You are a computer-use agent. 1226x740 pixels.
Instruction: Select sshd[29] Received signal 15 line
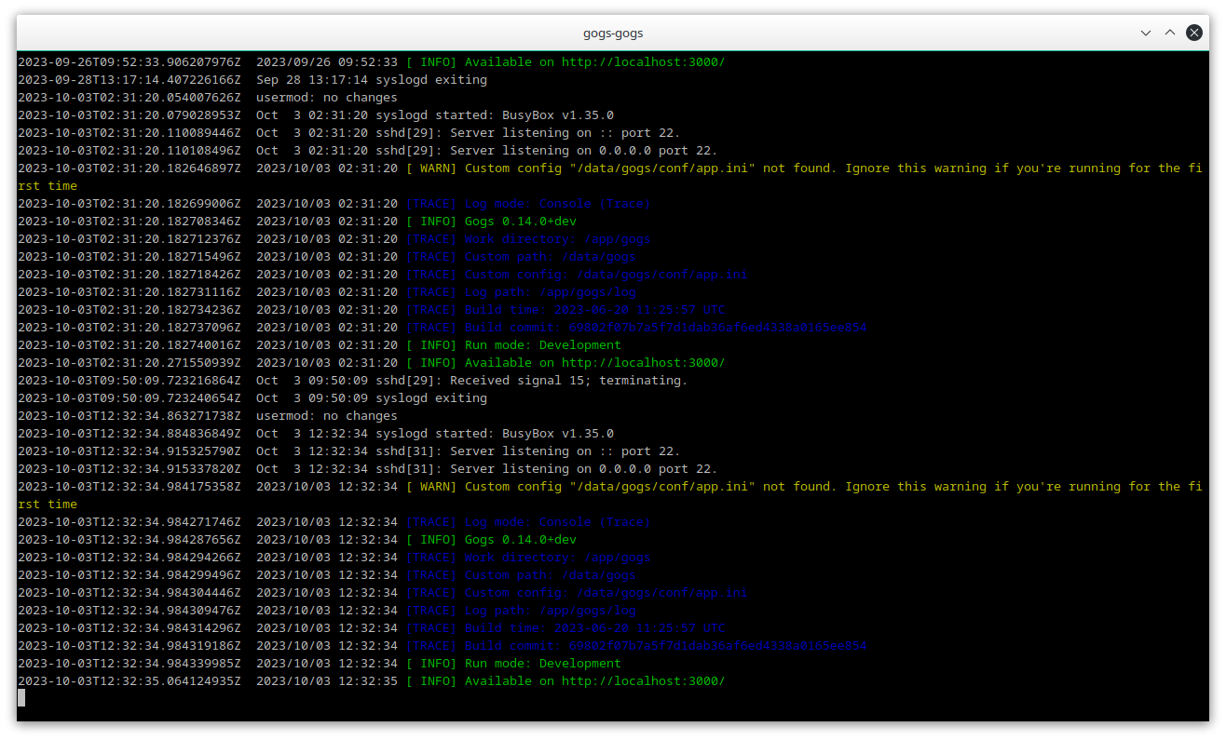pyautogui.click(x=353, y=381)
